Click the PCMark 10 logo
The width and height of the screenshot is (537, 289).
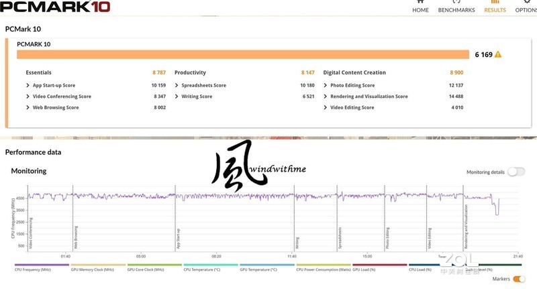[55, 7]
